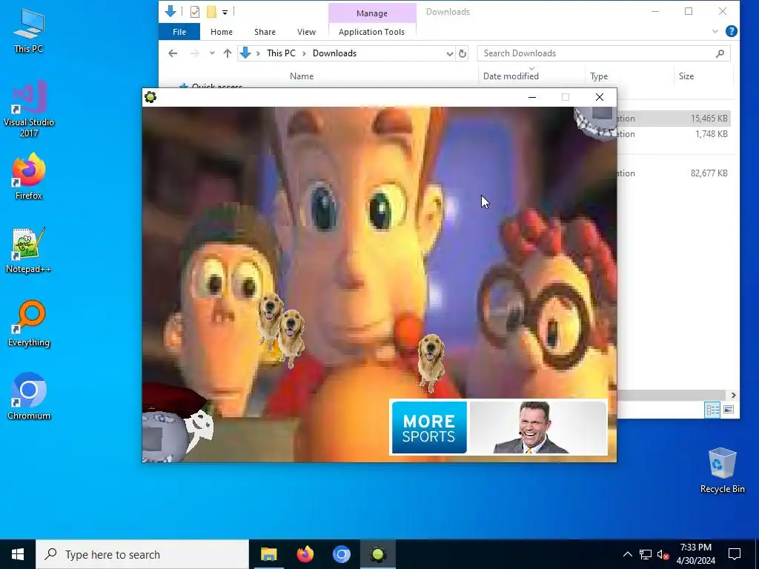Click the white ghost mask sprite
The image size is (759, 569).
(199, 428)
